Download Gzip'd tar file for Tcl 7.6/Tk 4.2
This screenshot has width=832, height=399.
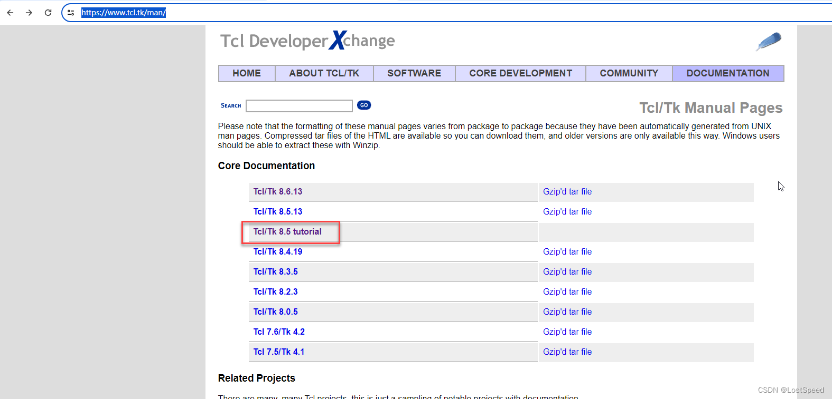(x=567, y=332)
